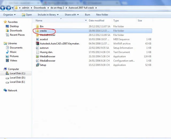Click '15/12/2005 9:30 CH' date of Setup
171x139 pixels.
[99, 65]
